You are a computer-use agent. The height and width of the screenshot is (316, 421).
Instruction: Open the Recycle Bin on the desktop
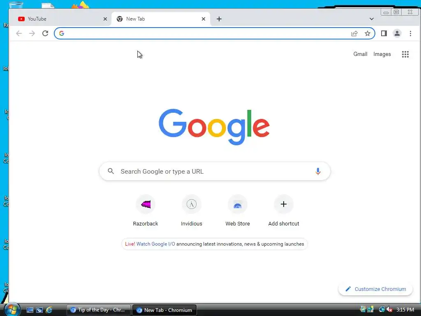pos(16,5)
